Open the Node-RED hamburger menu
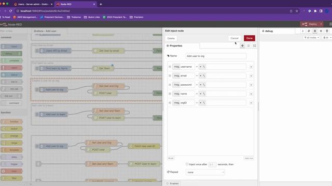The width and height of the screenshot is (332, 186). (330, 24)
